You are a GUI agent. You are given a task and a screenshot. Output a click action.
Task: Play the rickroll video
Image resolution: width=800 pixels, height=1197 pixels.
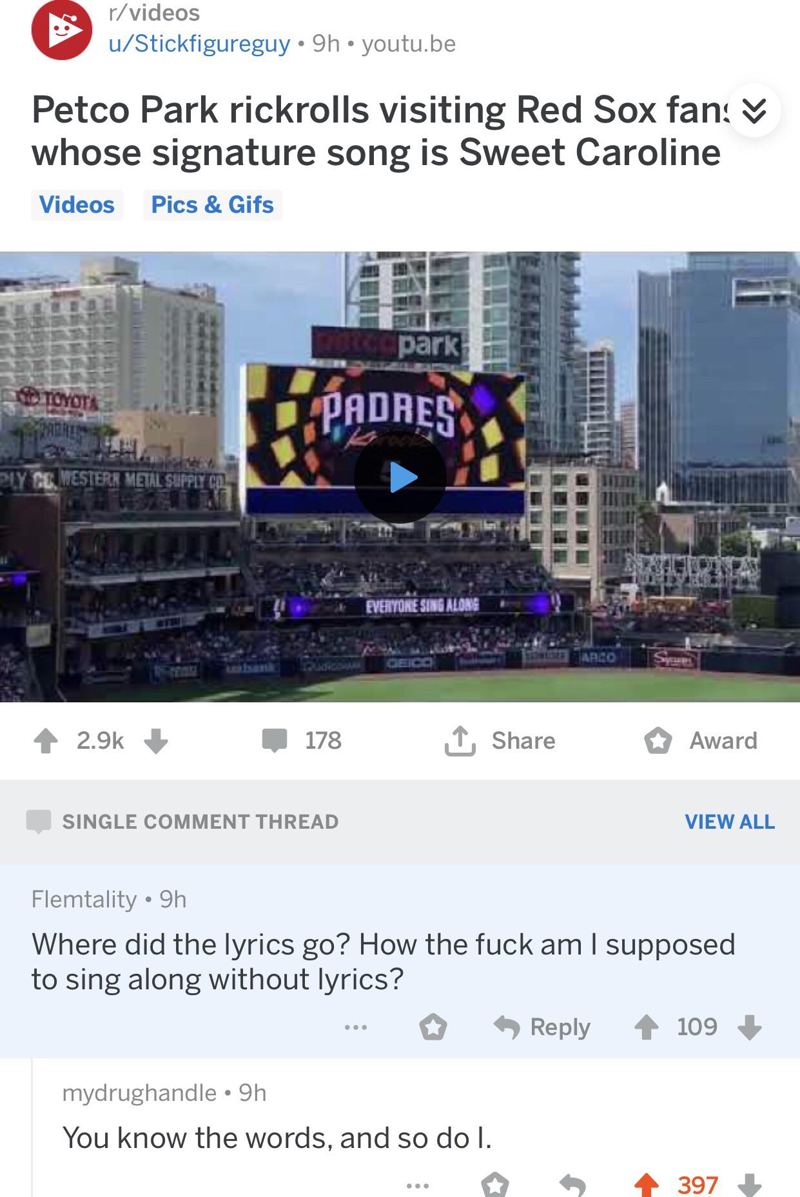pyautogui.click(x=400, y=477)
